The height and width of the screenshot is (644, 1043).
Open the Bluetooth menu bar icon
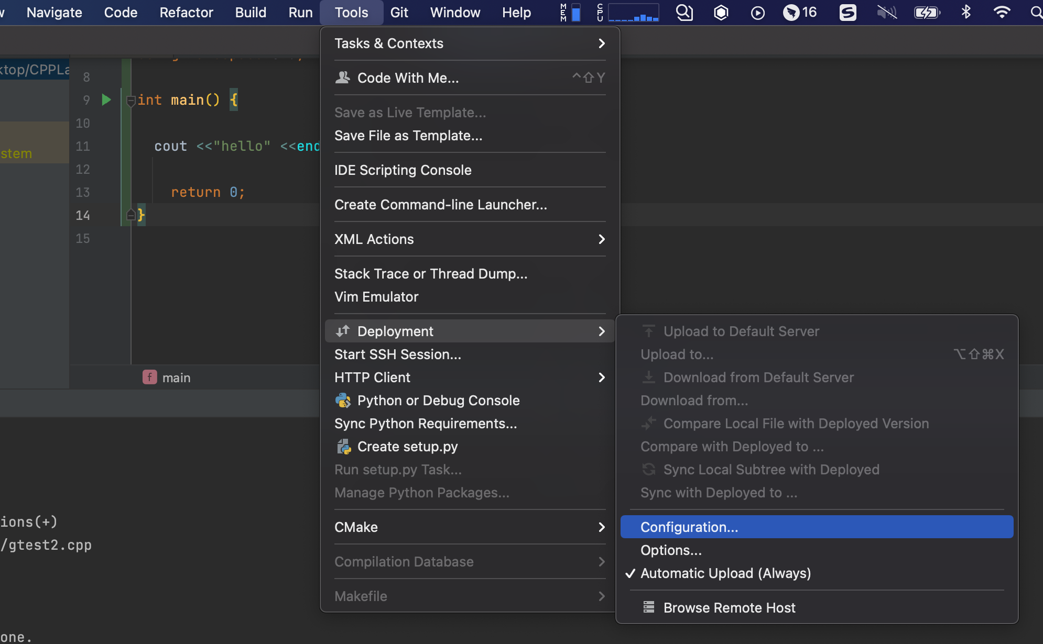[966, 12]
